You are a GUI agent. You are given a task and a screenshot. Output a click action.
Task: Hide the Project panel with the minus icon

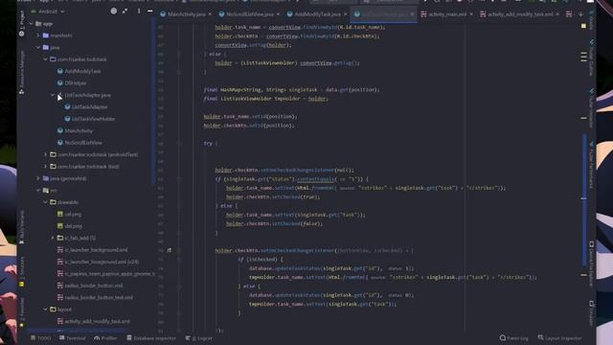tap(149, 11)
